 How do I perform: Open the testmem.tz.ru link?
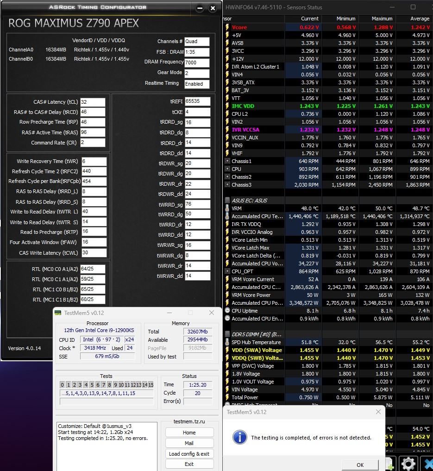click(x=189, y=421)
